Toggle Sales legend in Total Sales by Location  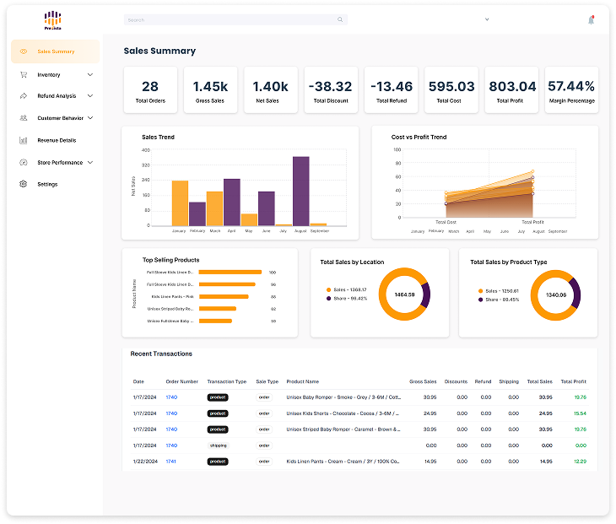pyautogui.click(x=349, y=289)
